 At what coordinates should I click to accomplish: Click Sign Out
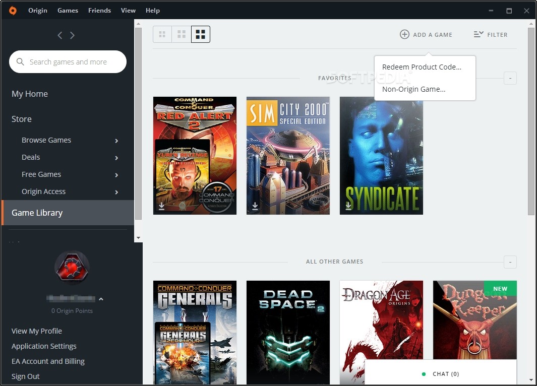[x=25, y=376]
